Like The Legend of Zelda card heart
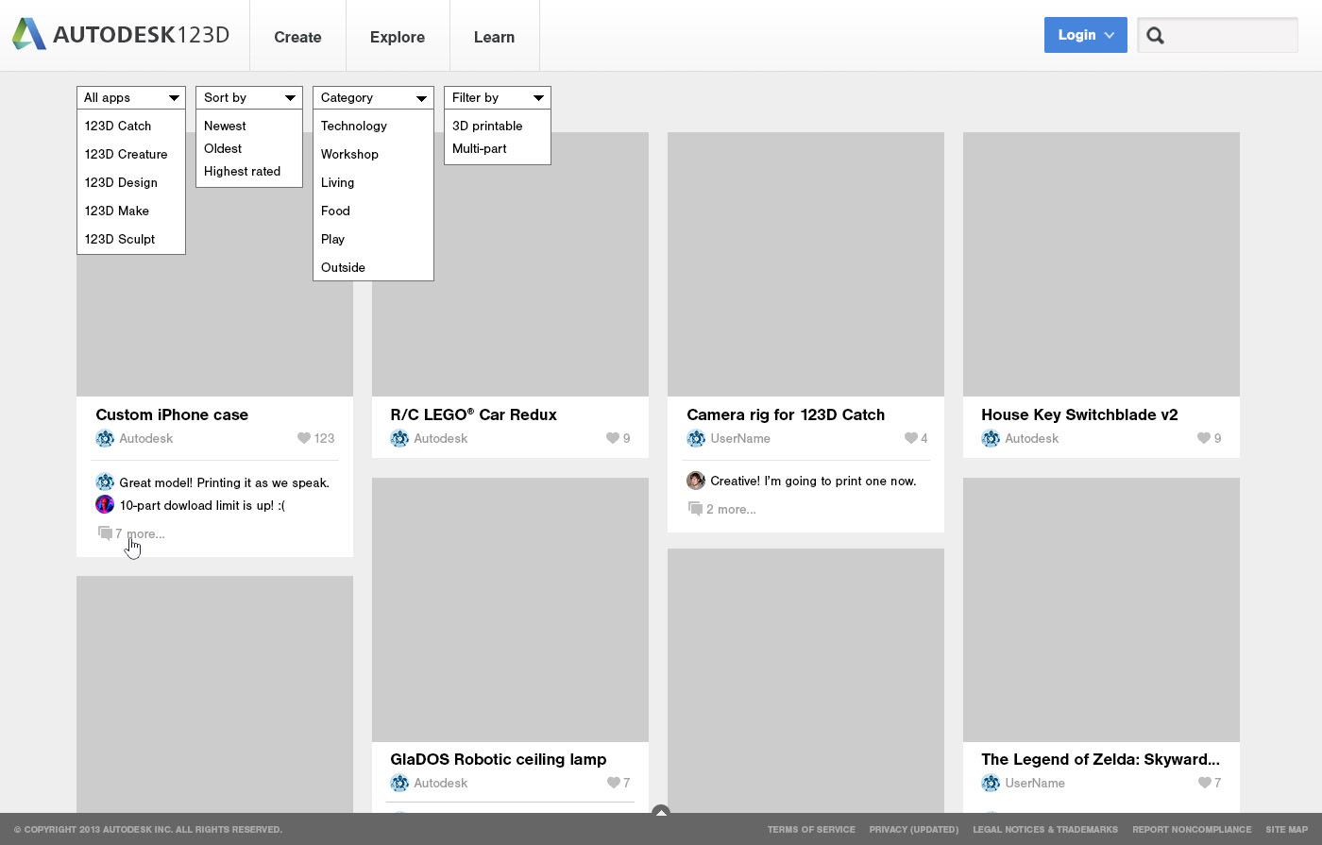Screen dimensions: 1322x845 1204,783
